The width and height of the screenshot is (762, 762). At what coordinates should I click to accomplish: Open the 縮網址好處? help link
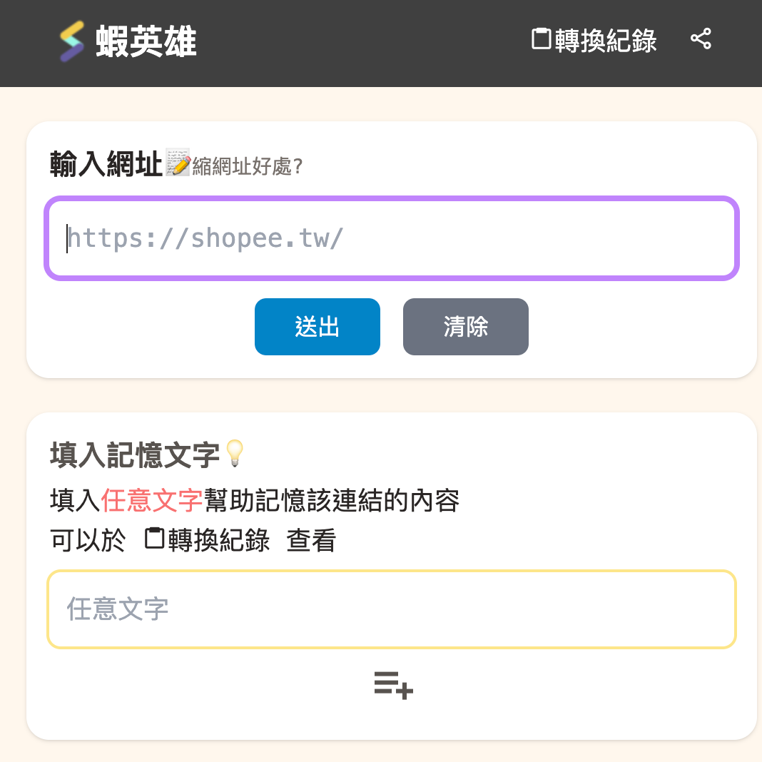(x=248, y=167)
